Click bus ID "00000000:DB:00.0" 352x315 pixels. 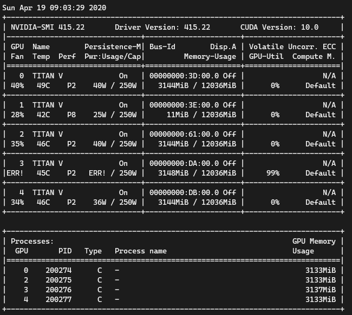click(184, 192)
